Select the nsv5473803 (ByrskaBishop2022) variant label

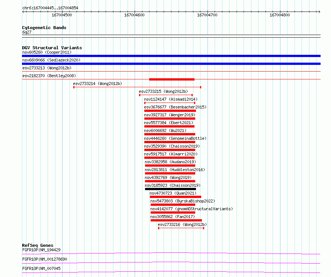coord(183,201)
